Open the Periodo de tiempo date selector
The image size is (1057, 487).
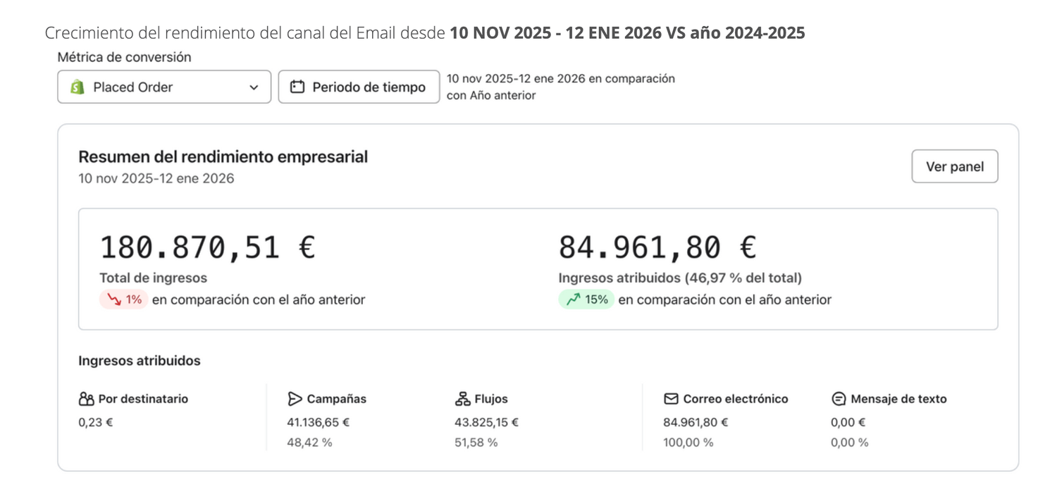point(359,87)
